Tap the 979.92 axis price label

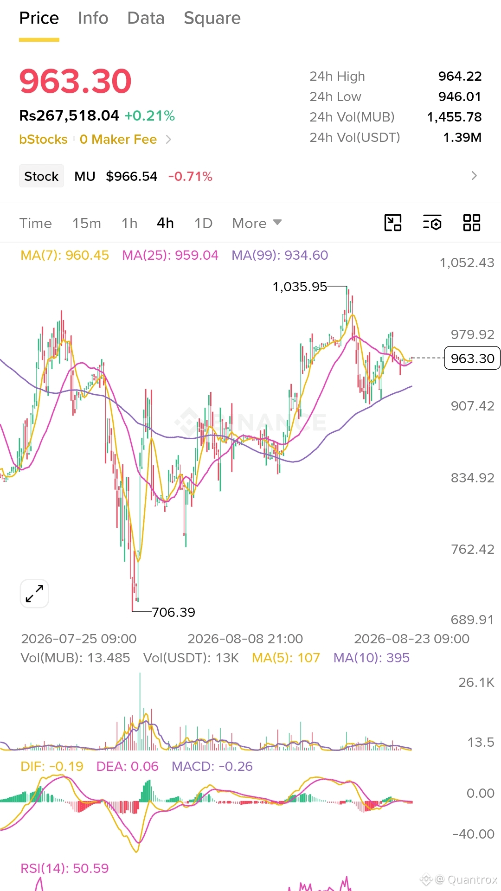tap(472, 334)
